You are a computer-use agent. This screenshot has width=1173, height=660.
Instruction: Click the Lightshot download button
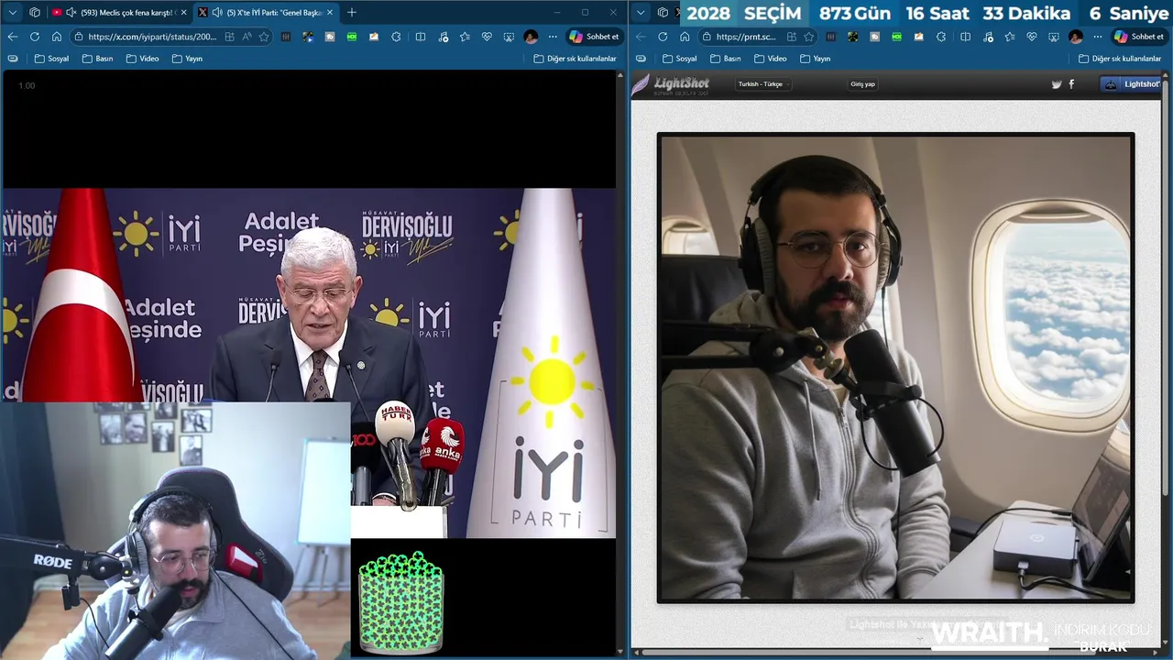1131,84
